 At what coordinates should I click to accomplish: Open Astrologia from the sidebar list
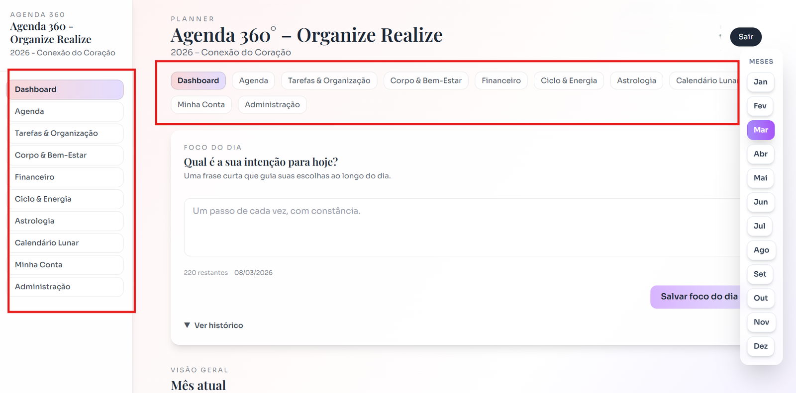65,221
